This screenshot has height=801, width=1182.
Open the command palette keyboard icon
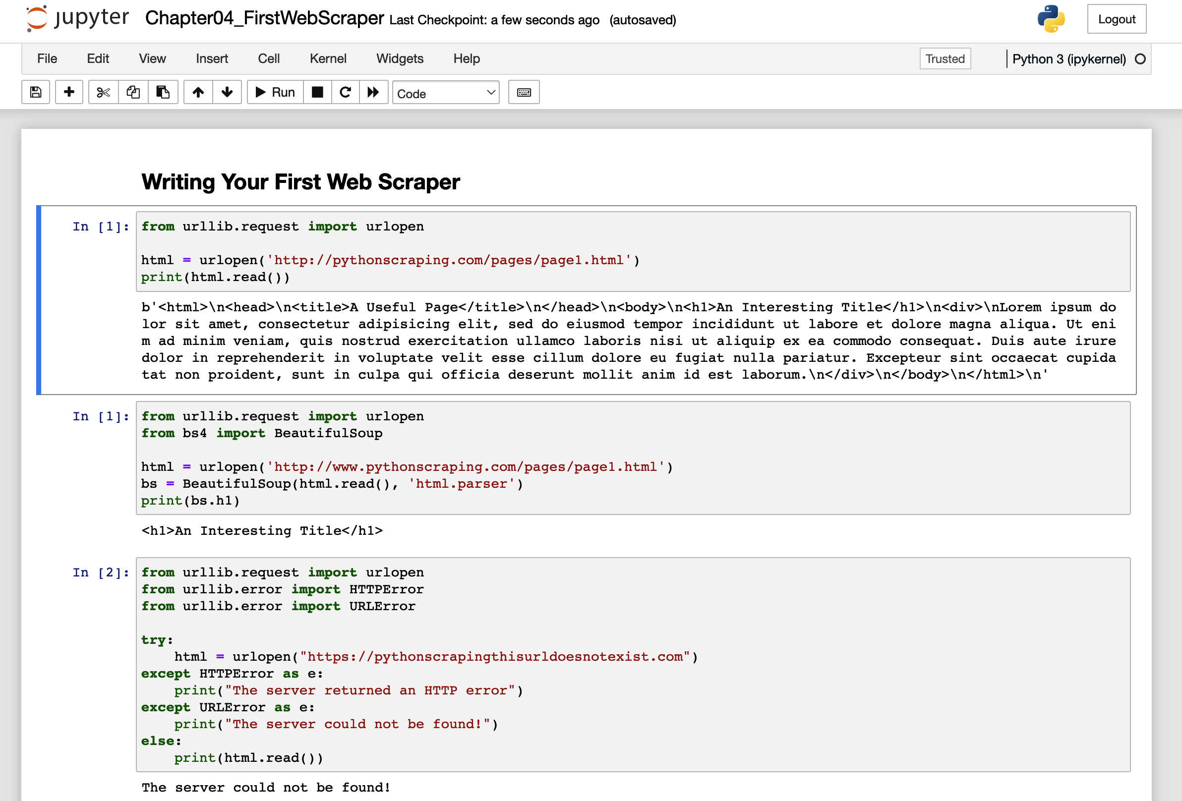coord(524,92)
